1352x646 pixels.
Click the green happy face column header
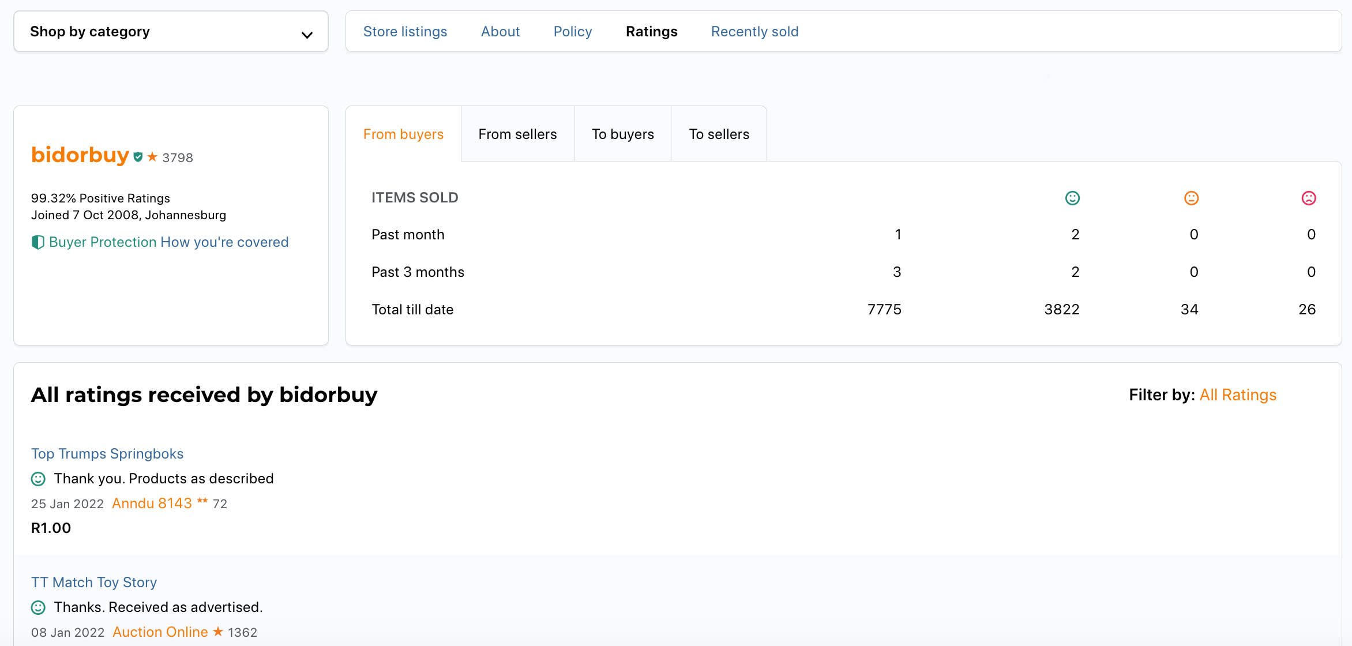coord(1072,198)
